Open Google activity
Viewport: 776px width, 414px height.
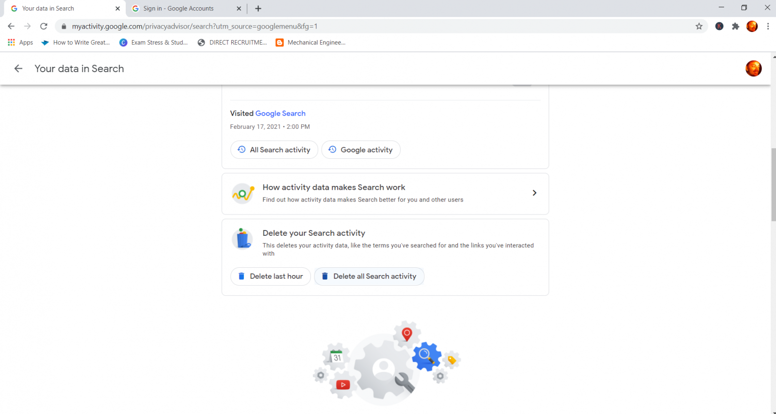click(x=361, y=150)
